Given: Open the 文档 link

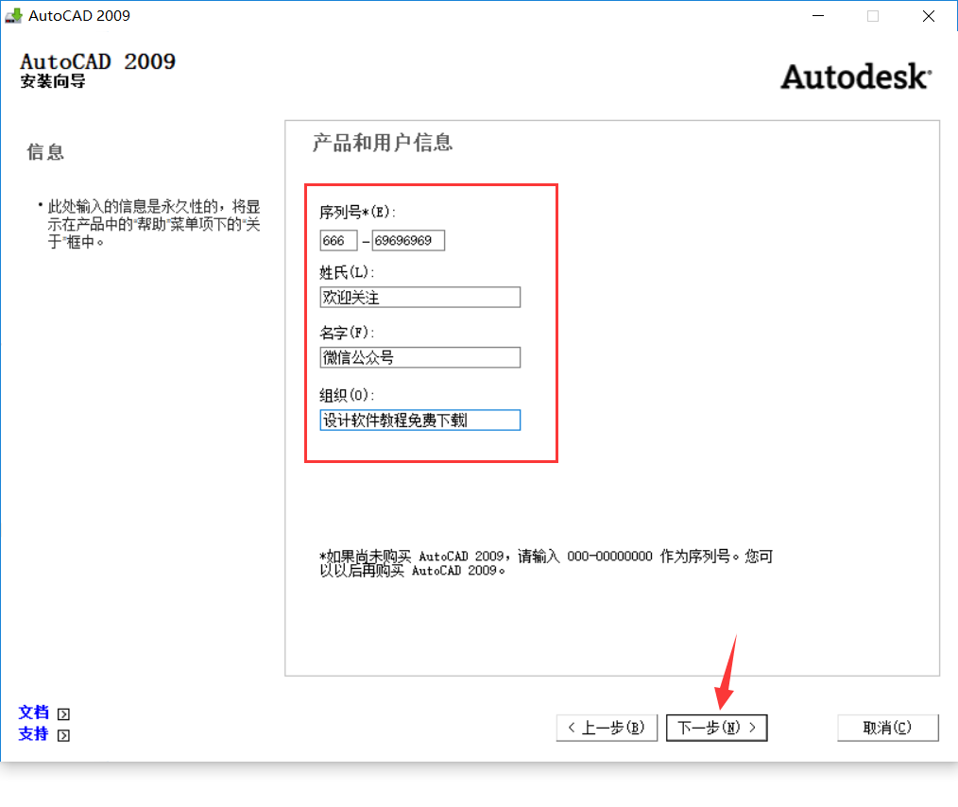Looking at the screenshot, I should [x=33, y=713].
